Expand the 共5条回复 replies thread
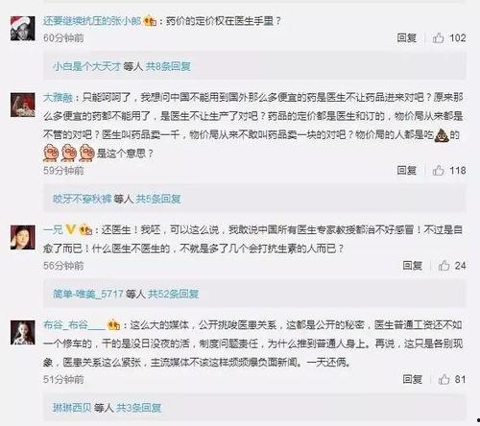The width and height of the screenshot is (480, 426). click(x=158, y=199)
